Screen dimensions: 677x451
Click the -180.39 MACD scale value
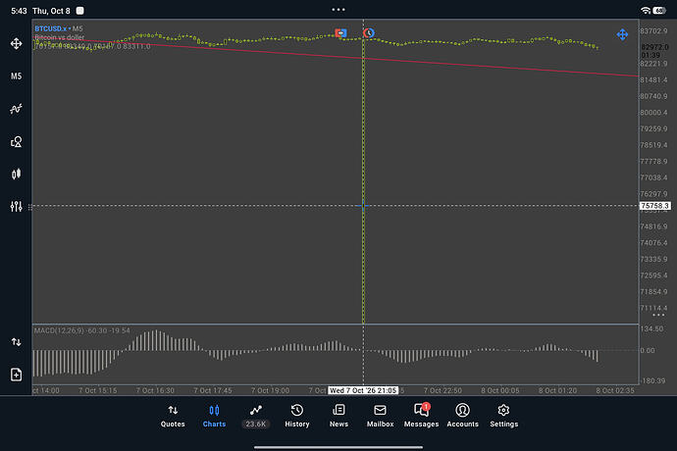pos(652,380)
